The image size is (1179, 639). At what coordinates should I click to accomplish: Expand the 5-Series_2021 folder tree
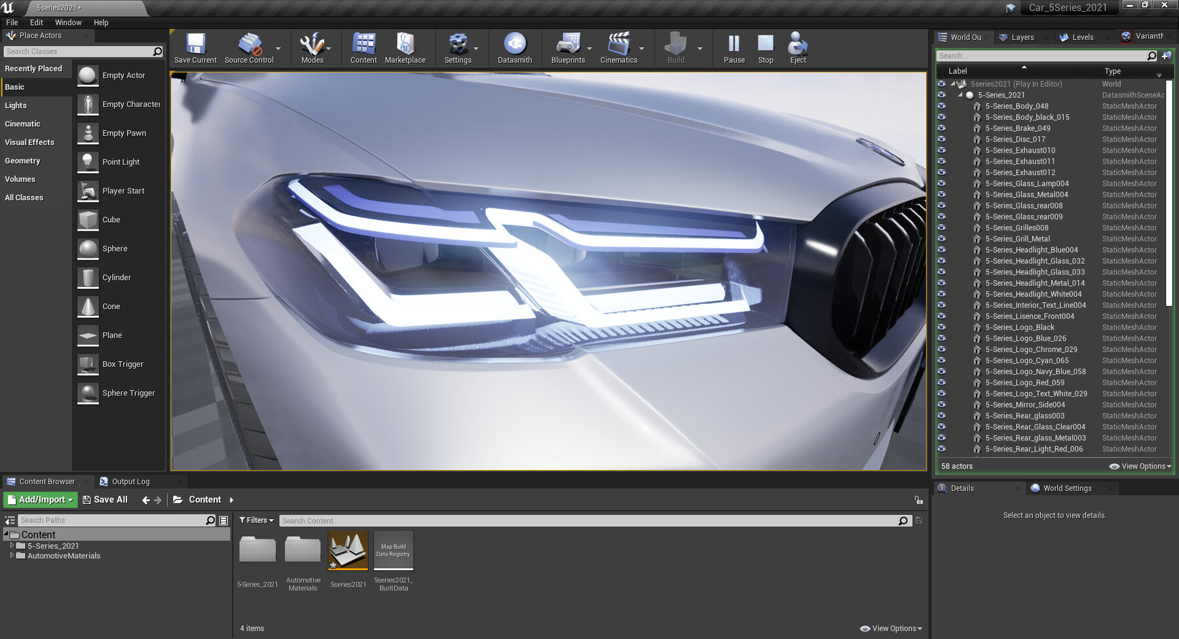12,545
